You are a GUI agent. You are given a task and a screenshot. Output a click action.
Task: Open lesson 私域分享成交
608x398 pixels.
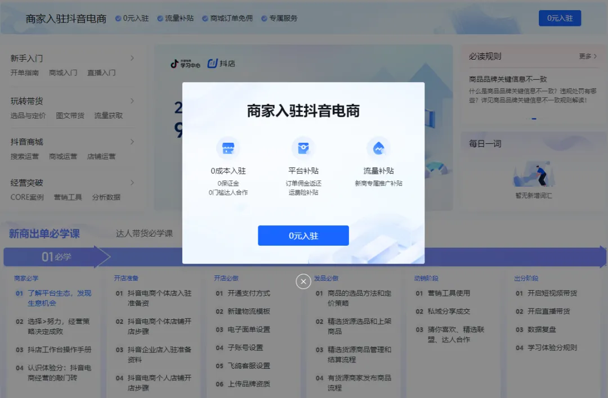(x=449, y=311)
